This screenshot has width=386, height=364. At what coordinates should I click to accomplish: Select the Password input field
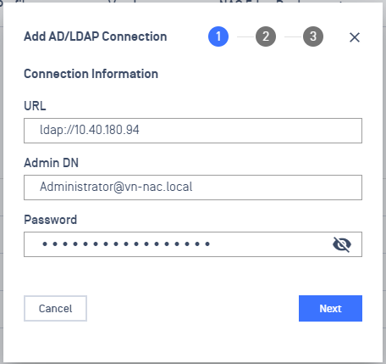tap(193, 244)
